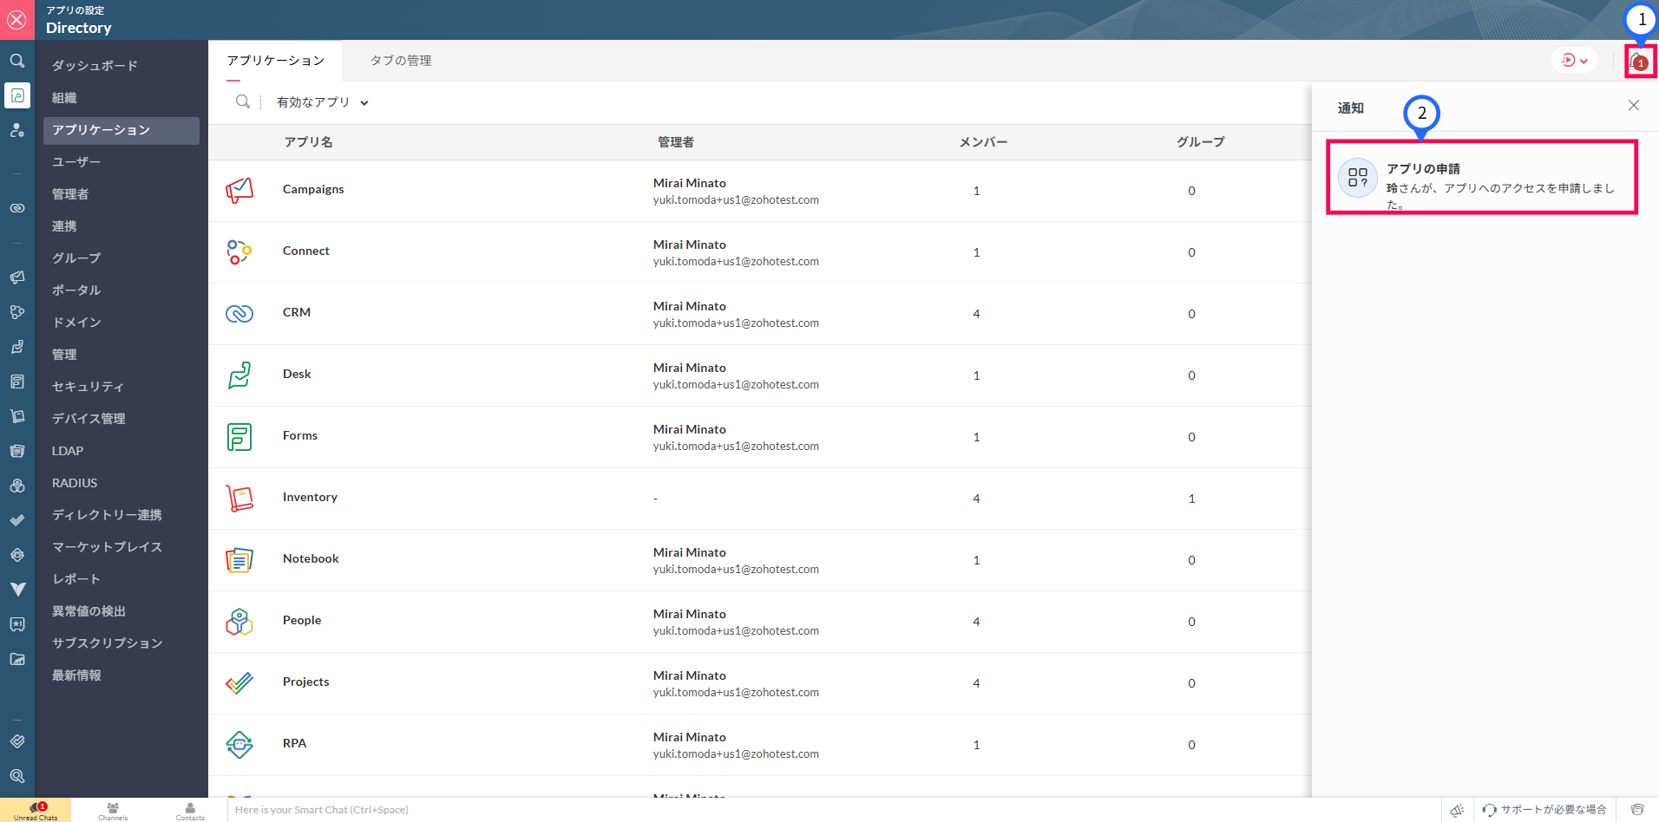The height and width of the screenshot is (822, 1659).
Task: Open 組織 in the sidebar
Action: tap(121, 98)
